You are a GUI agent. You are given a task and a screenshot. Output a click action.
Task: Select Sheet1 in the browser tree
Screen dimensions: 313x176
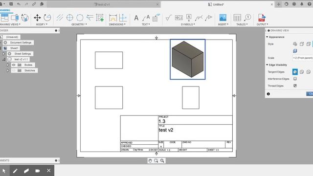click(14, 48)
